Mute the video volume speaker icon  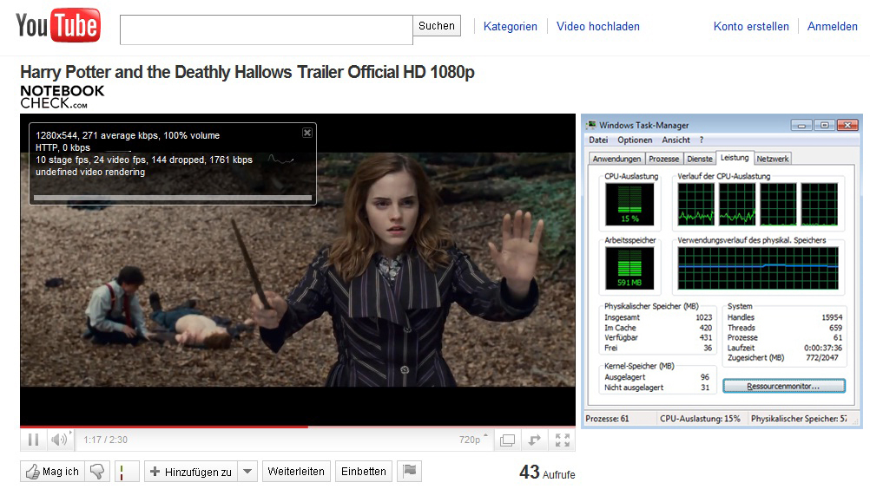(x=58, y=440)
